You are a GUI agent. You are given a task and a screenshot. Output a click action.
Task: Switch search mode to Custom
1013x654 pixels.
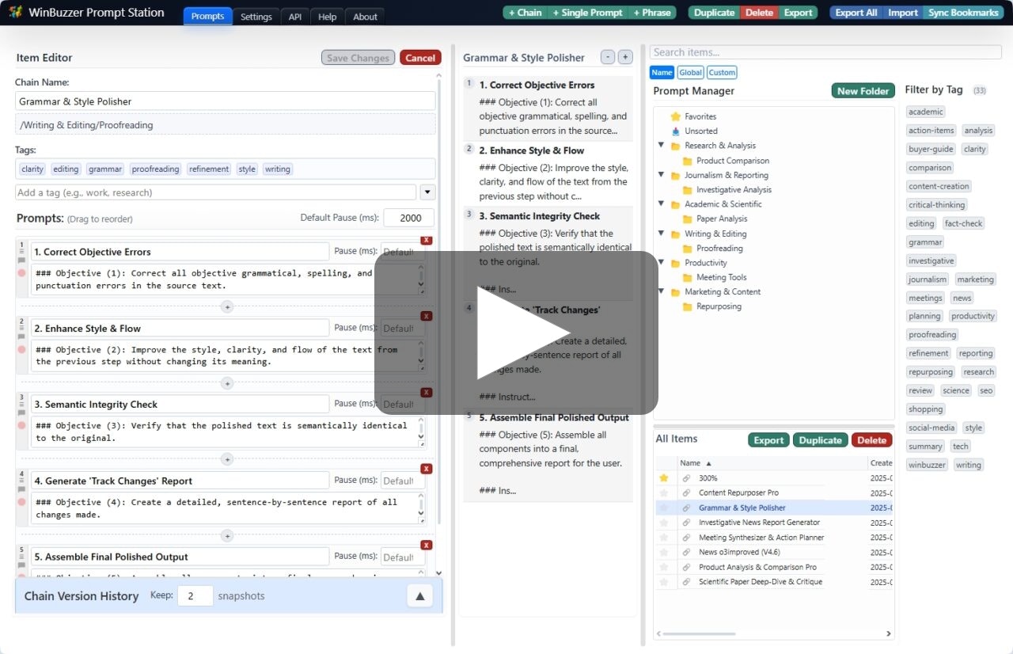click(722, 72)
